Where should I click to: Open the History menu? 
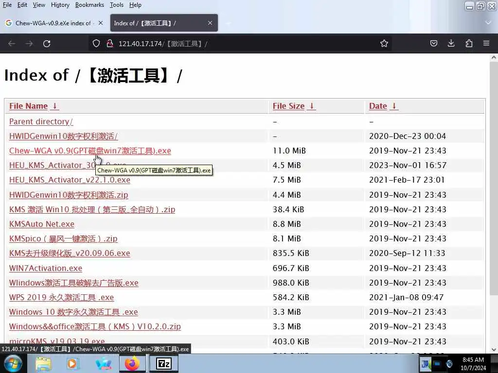click(x=60, y=5)
